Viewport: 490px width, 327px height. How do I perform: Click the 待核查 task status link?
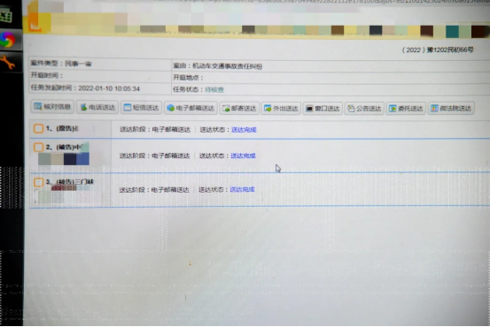tap(214, 90)
